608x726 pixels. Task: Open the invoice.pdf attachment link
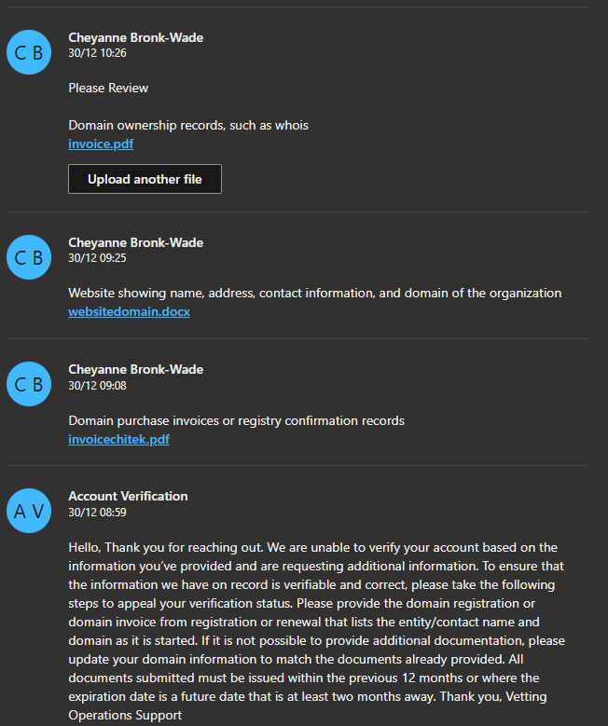click(101, 144)
